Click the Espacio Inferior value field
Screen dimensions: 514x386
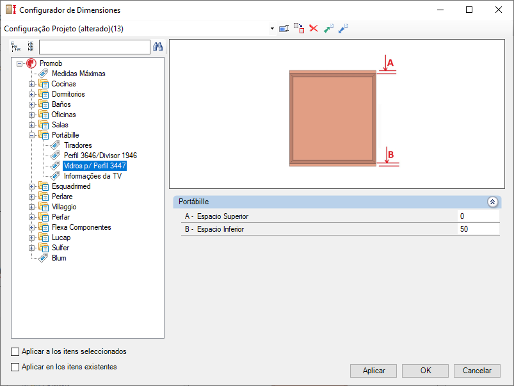point(478,229)
